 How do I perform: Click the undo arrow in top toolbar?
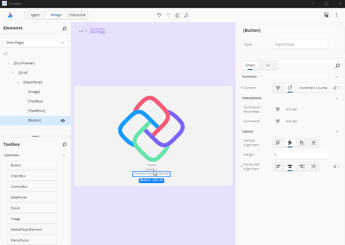(x=159, y=15)
